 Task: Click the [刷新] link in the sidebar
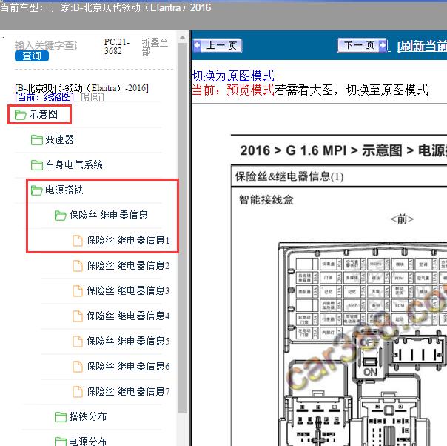point(93,97)
